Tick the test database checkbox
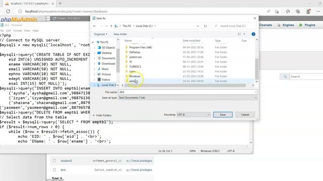This screenshot has width=323, height=181. 55,170
